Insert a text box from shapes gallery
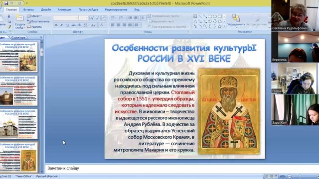The width and height of the screenshot is (319, 179). pos(195,16)
